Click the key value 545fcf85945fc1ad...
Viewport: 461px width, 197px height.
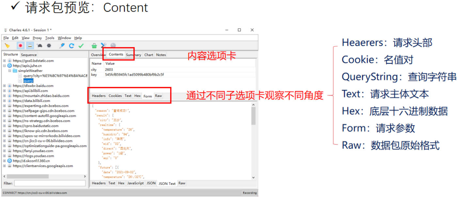tap(135, 74)
